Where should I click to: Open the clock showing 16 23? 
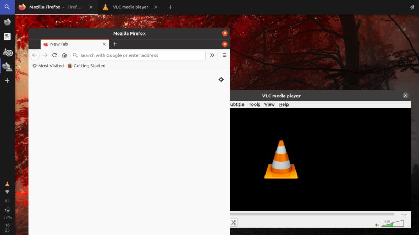7,228
